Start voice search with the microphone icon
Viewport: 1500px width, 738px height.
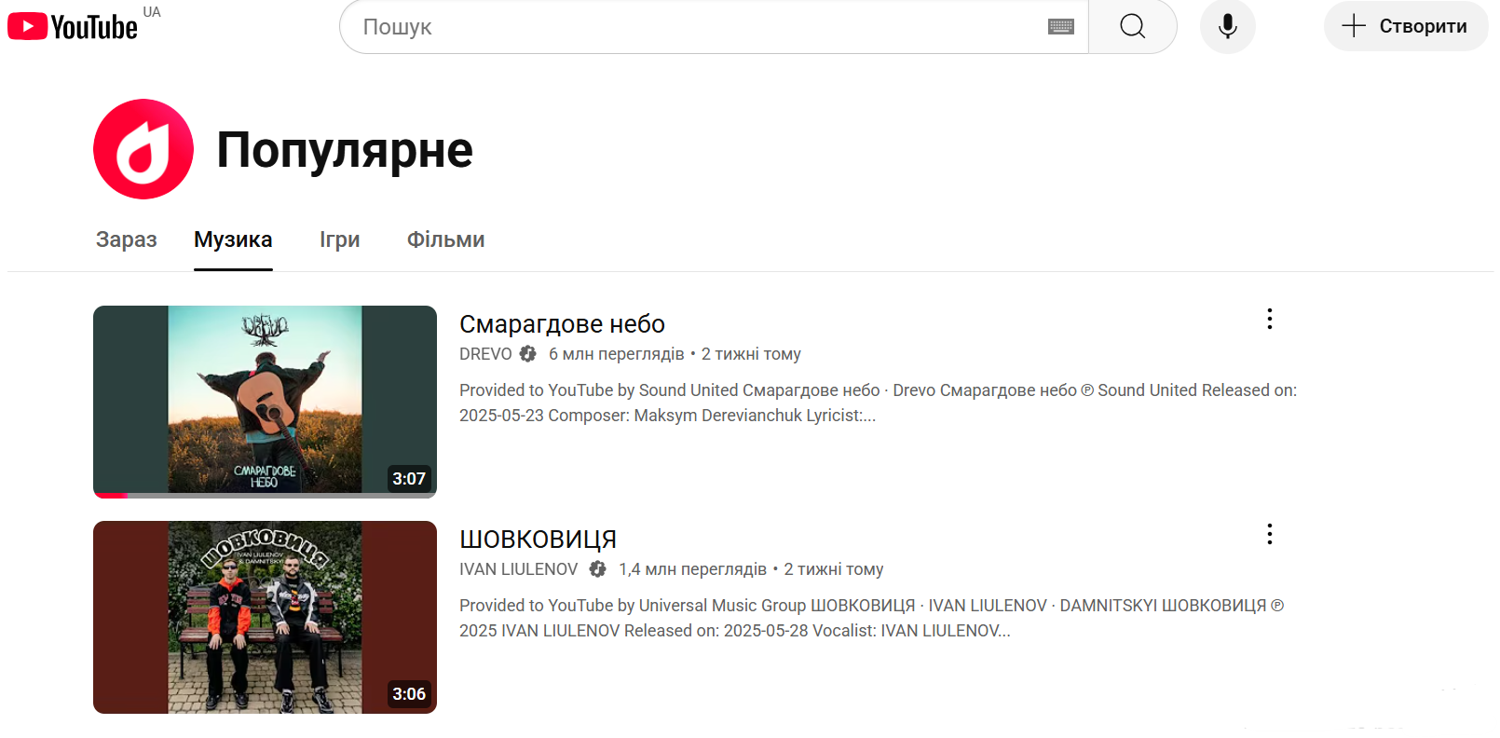pos(1228,26)
